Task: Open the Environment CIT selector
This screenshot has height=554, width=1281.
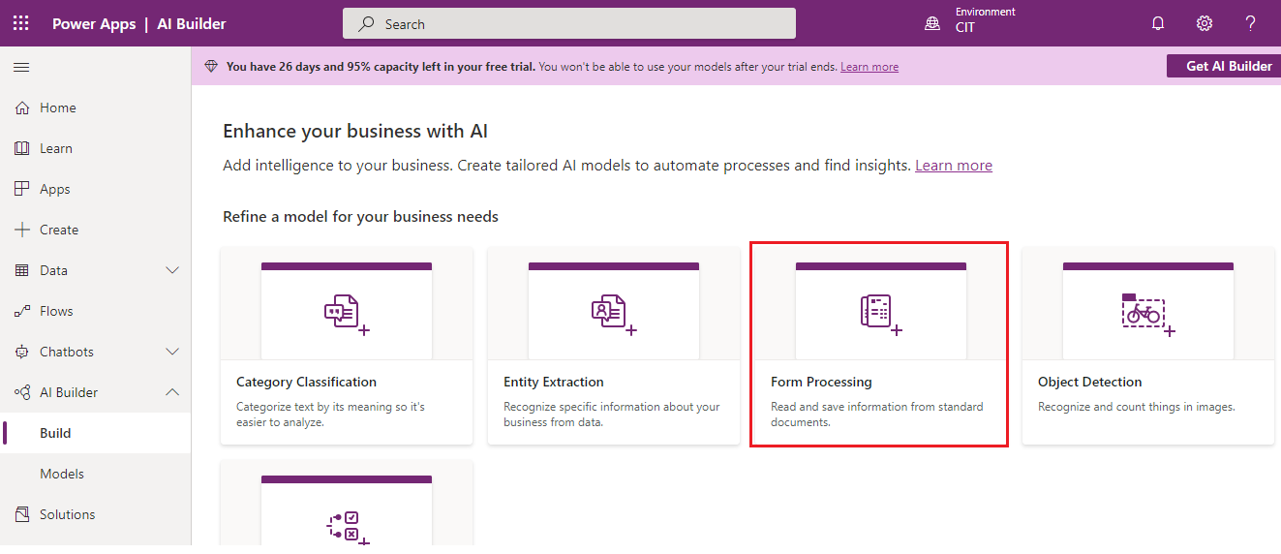Action: point(971,20)
